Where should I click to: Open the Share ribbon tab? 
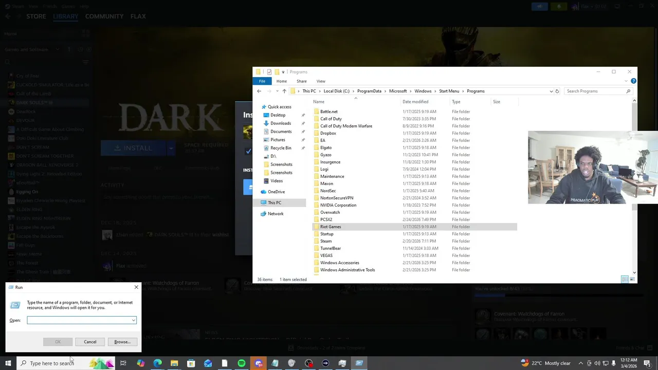pos(301,81)
